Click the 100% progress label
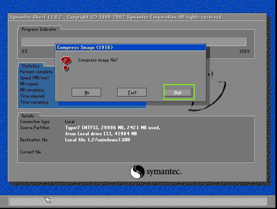Viewport: 277px width, 209px height. point(245,51)
